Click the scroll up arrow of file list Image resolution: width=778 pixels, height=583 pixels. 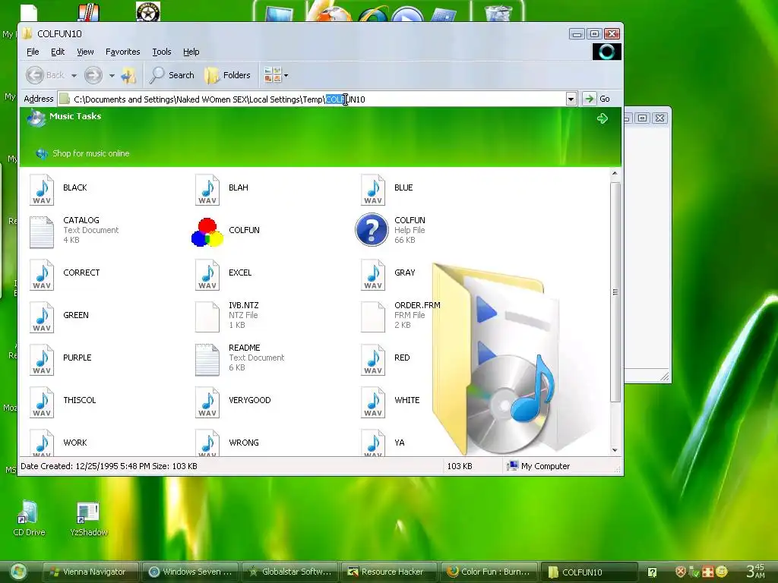pos(615,174)
